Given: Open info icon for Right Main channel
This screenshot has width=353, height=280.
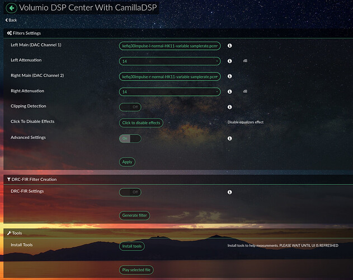Looking at the screenshot, I should (x=229, y=76).
